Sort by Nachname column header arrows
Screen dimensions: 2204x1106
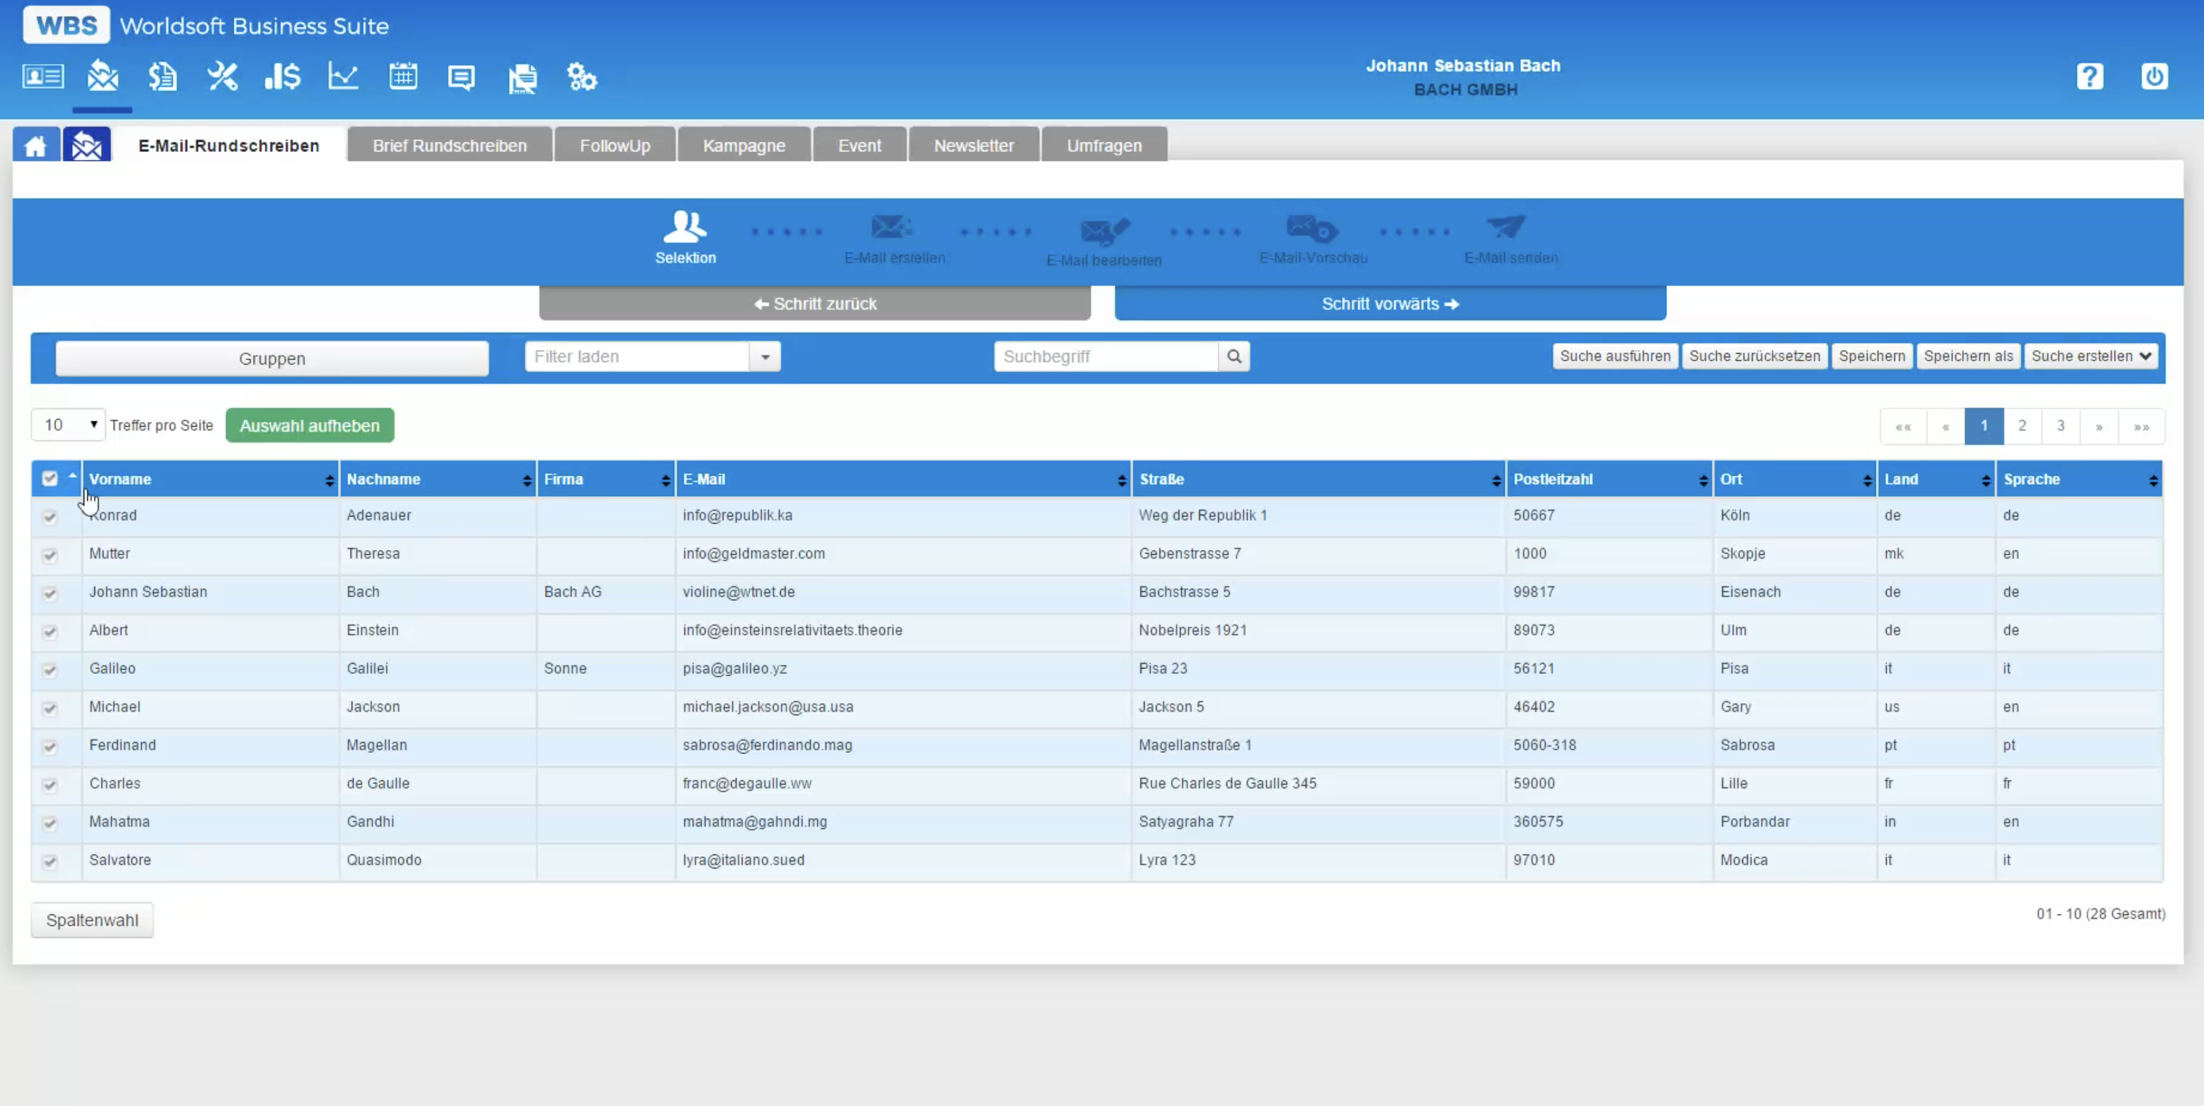coord(526,480)
